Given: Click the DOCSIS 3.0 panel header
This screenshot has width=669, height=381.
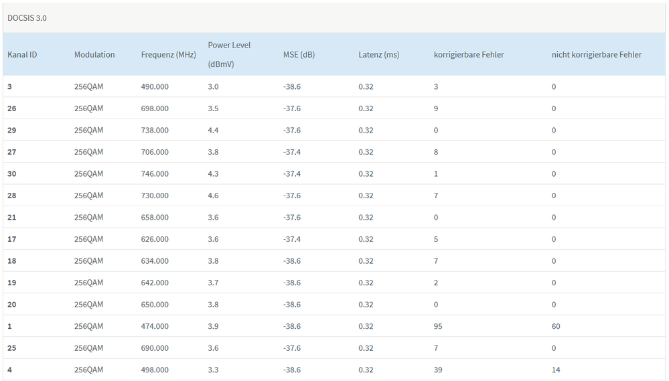Looking at the screenshot, I should pyautogui.click(x=27, y=18).
